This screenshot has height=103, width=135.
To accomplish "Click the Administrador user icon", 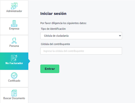I will click(x=14, y=6).
